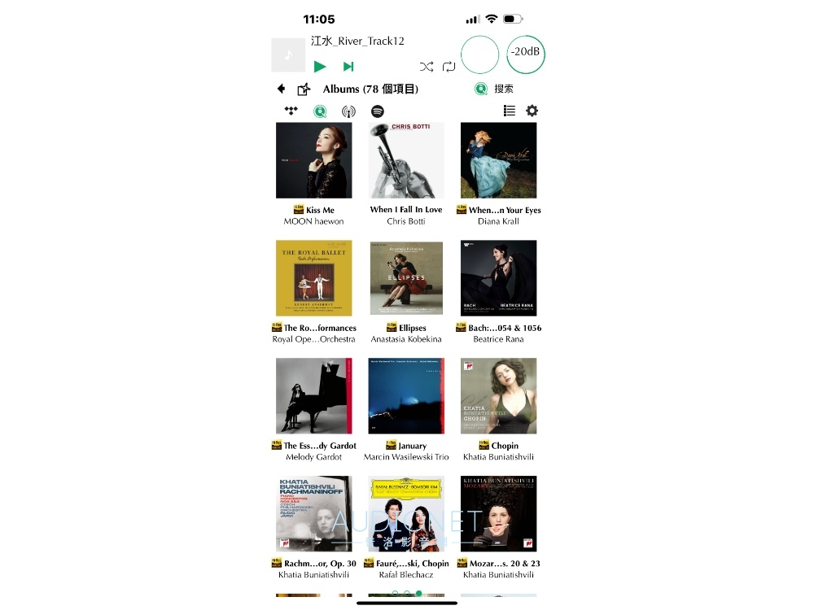
Task: Play the current track
Action: point(320,67)
